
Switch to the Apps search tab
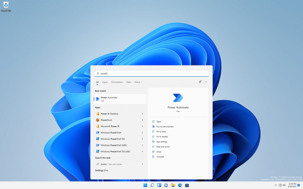tap(105, 82)
